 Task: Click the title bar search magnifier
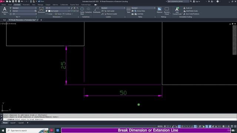(x=191, y=1)
